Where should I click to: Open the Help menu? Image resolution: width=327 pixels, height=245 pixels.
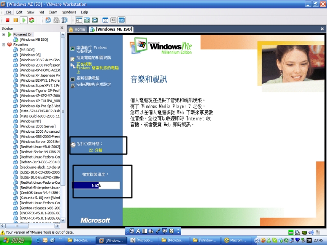(85, 12)
